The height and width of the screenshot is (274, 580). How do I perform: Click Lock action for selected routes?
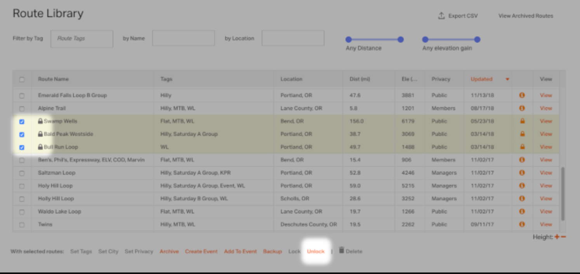pos(294,251)
